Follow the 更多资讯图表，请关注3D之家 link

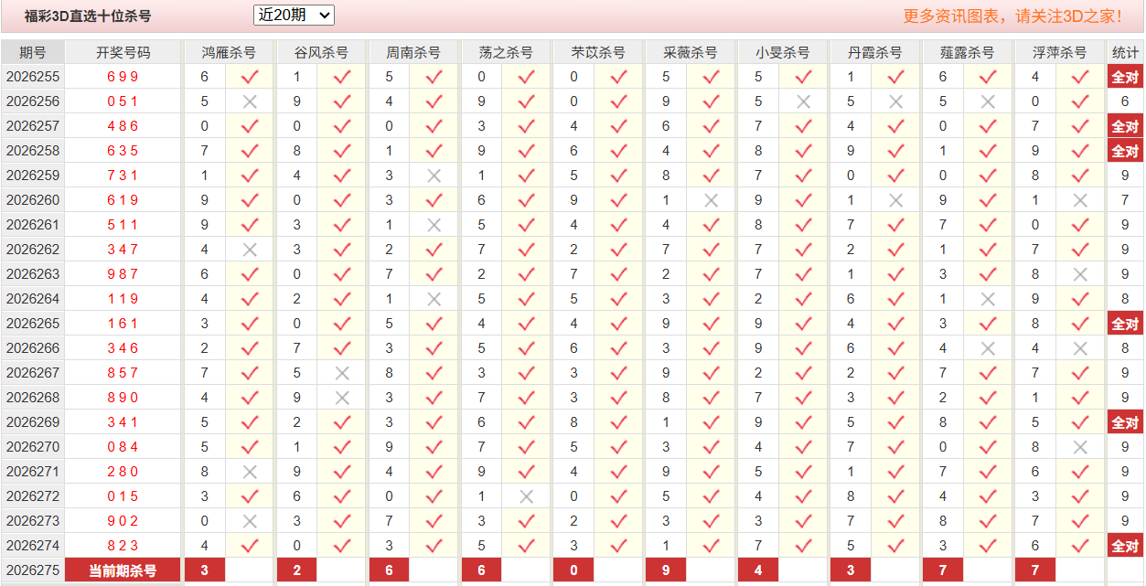click(1012, 16)
